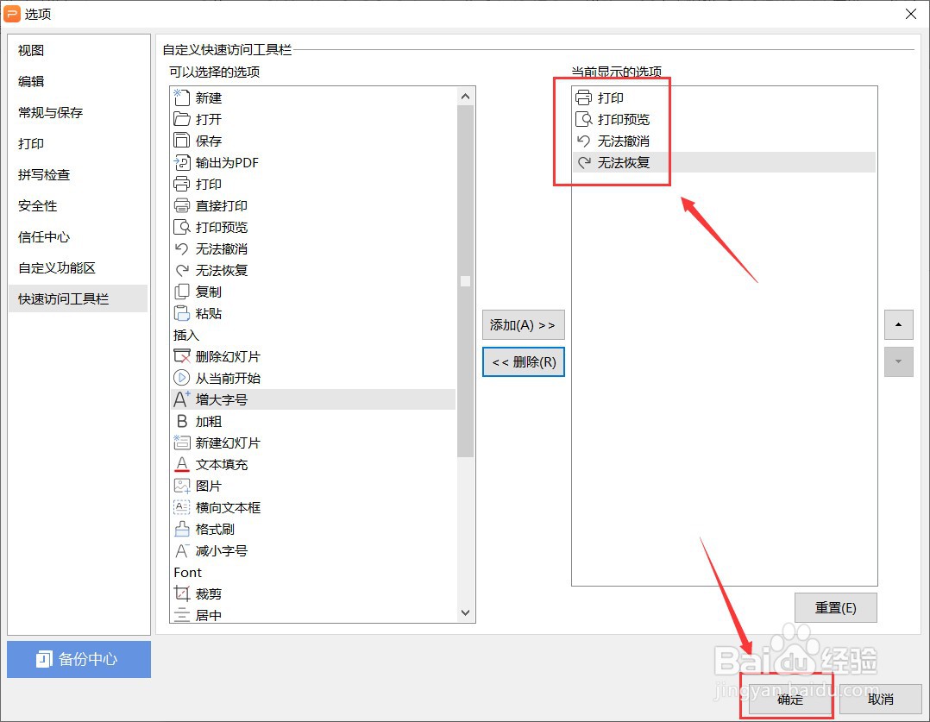
Task: Select the 粘贴 paste icon
Action: (x=181, y=313)
